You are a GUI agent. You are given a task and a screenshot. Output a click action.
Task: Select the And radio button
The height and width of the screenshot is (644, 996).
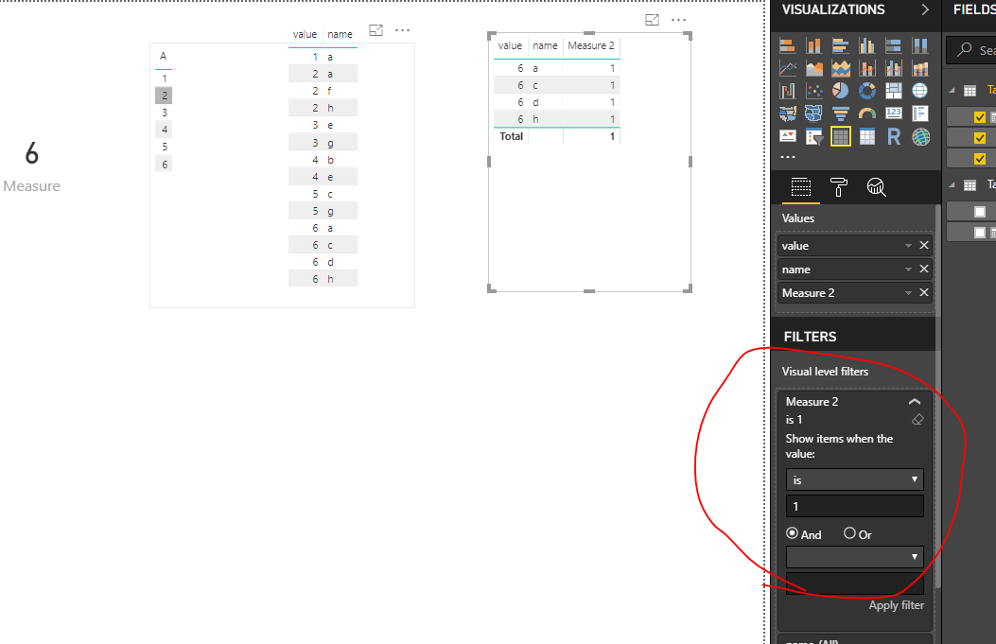coord(792,533)
